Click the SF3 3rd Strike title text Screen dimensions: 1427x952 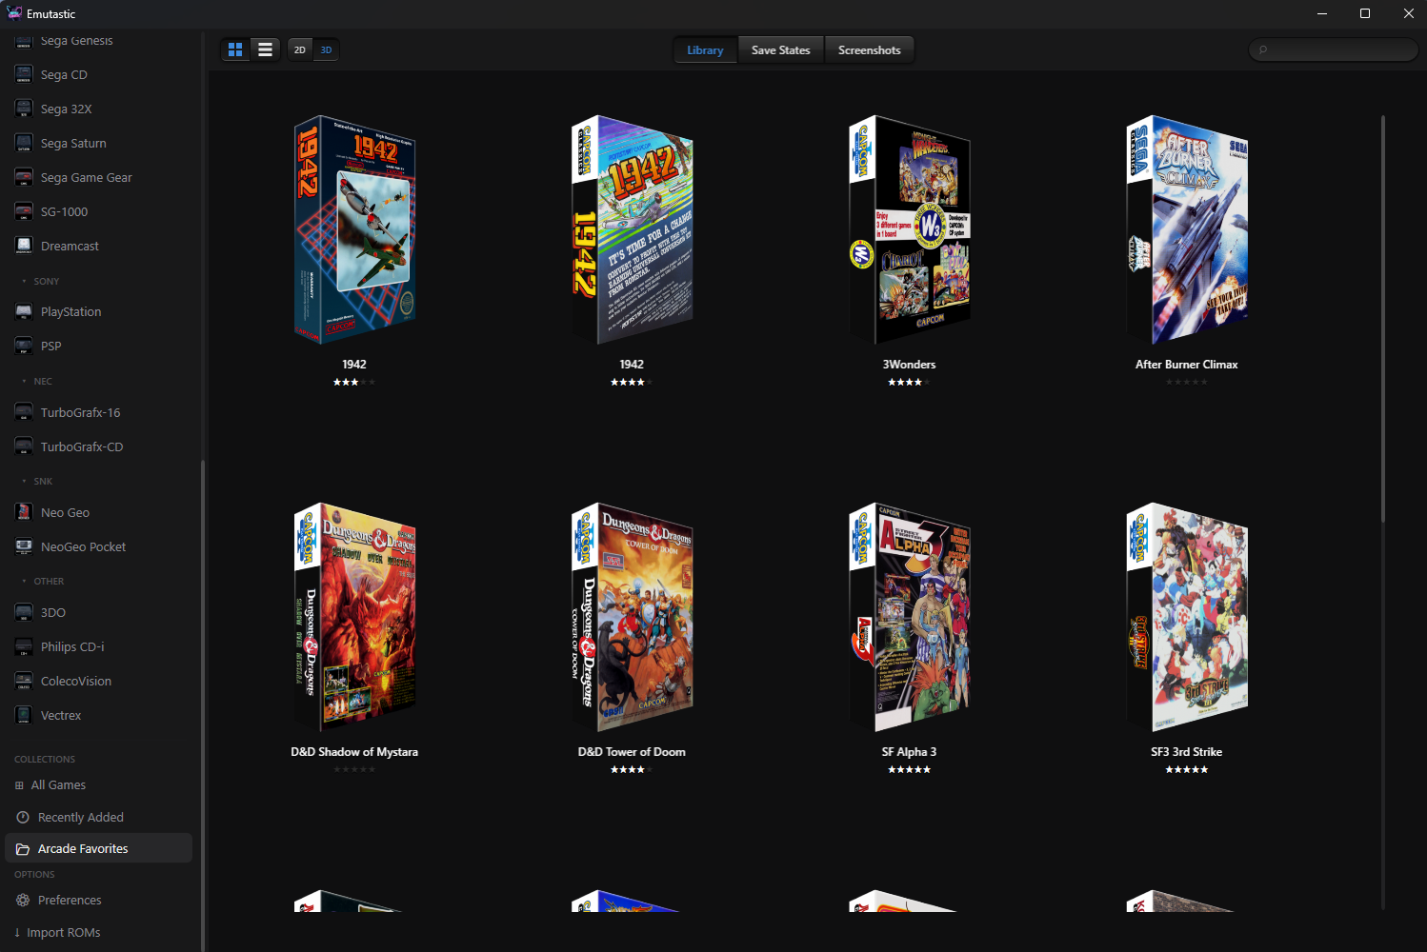point(1187,751)
